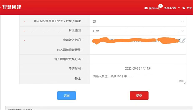Click the selected value 否
Viewport: 193px width, 110px height.
pos(94,22)
